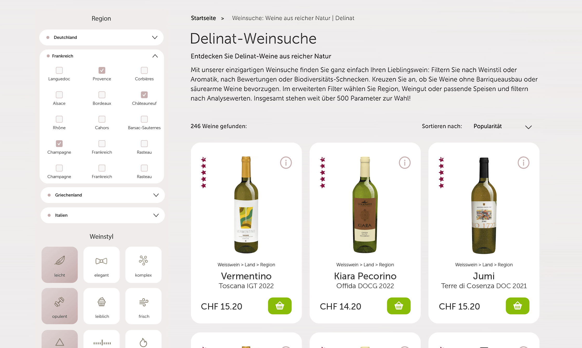Viewport: 582px width, 348px height.
Task: Open info icon on Vermentino card
Action: [x=286, y=163]
